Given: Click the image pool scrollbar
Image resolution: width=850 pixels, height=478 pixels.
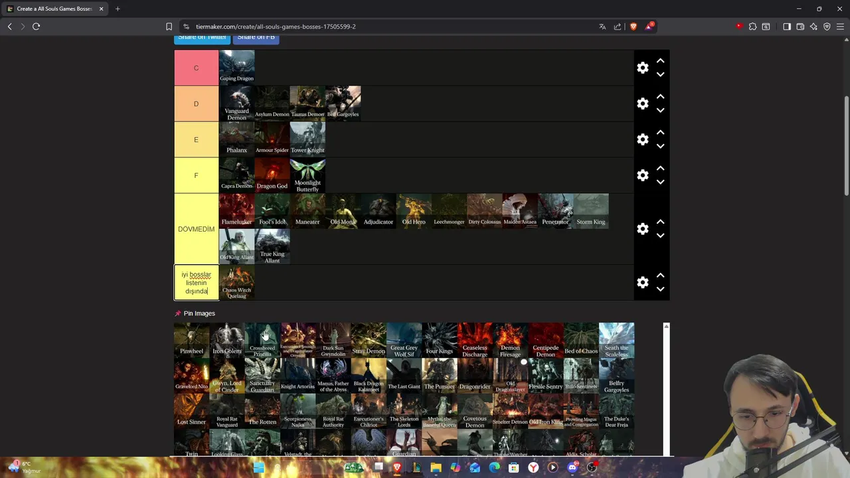Looking at the screenshot, I should click(666, 389).
